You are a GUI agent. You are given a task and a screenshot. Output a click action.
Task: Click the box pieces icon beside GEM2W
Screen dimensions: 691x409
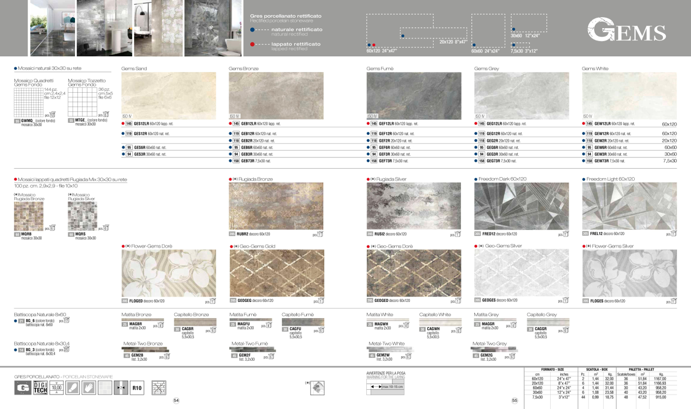(408, 356)
